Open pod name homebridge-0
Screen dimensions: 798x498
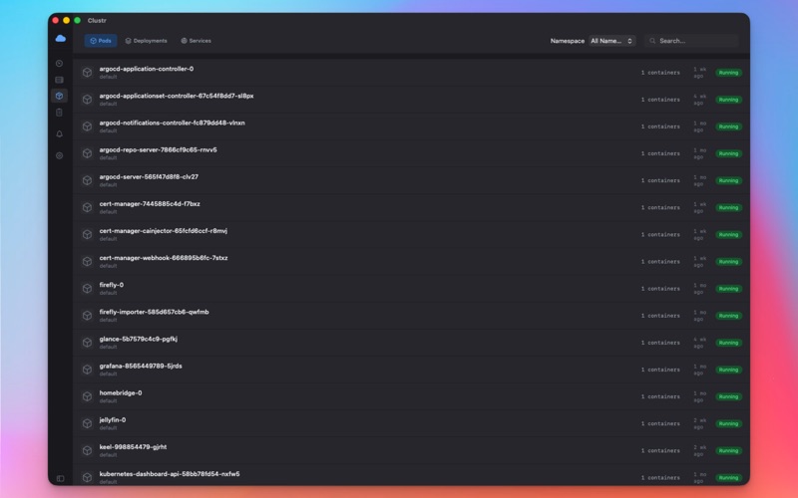(x=121, y=392)
